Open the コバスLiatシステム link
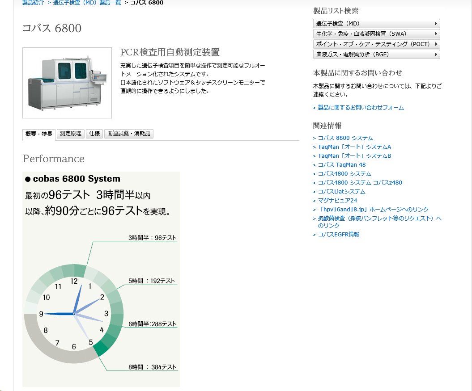The width and height of the screenshot is (472, 391). (x=342, y=192)
